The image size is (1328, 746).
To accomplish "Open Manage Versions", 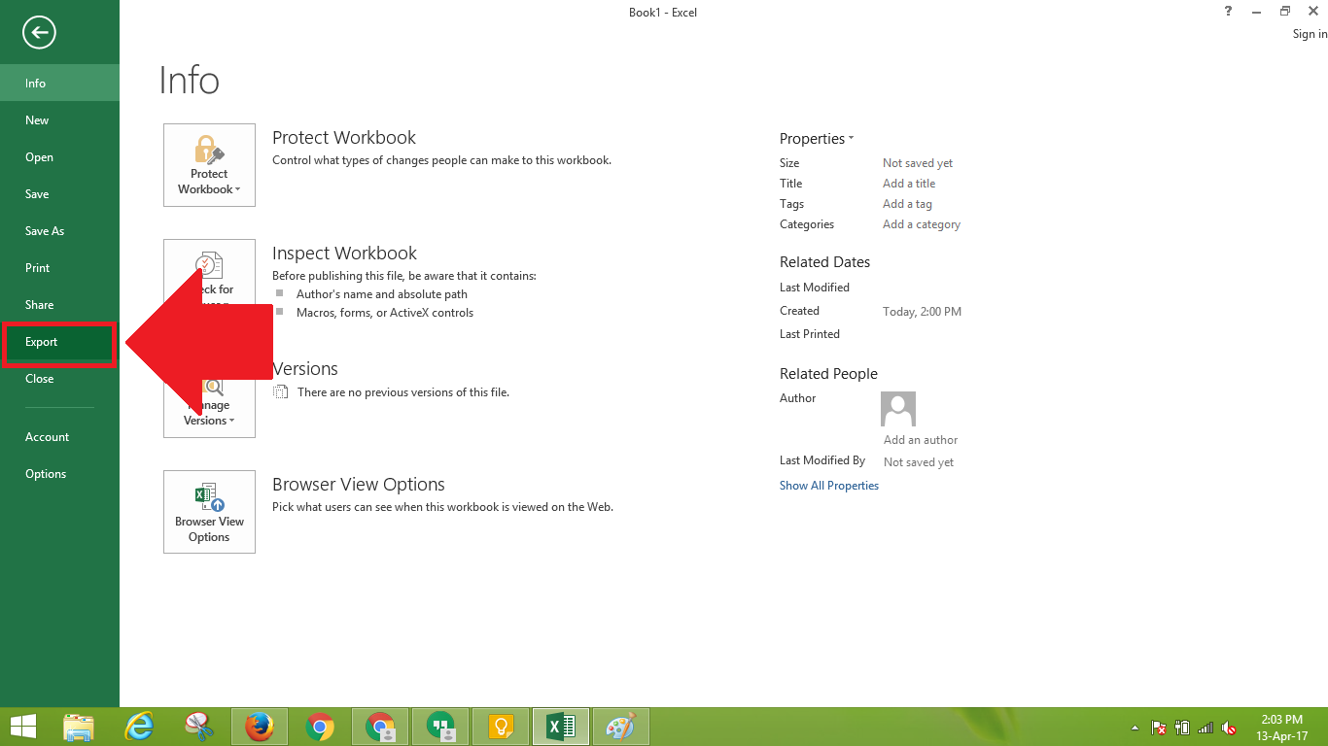I will pyautogui.click(x=209, y=401).
